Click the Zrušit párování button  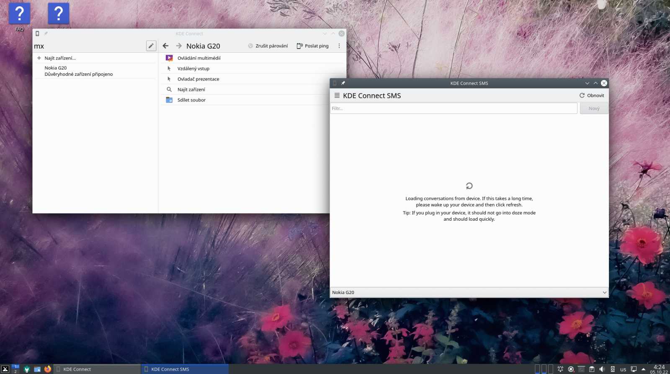268,46
